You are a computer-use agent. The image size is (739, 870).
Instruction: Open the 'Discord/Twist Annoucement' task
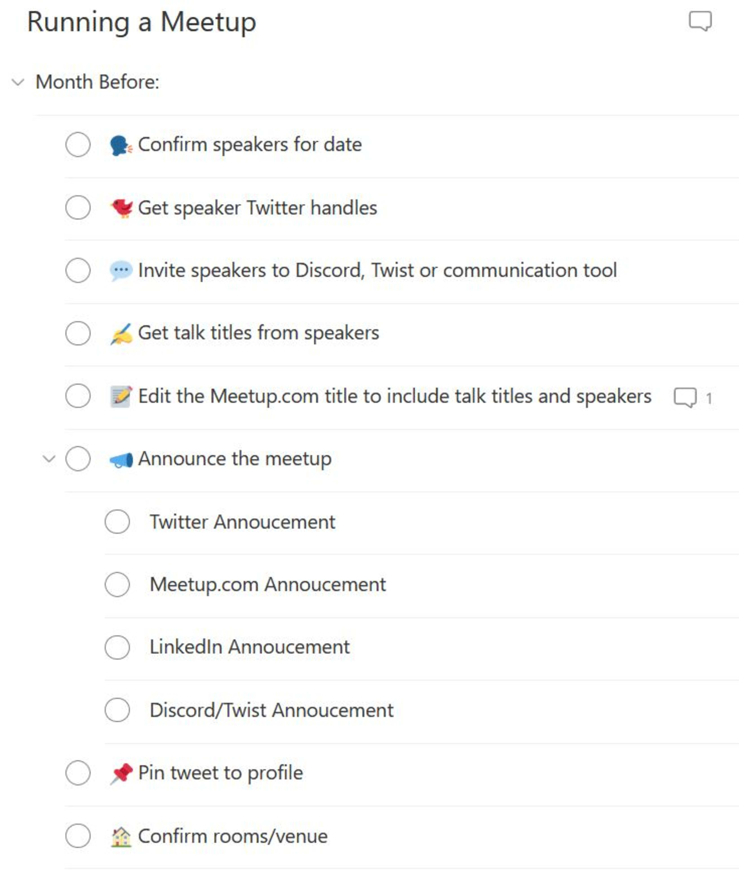click(271, 710)
